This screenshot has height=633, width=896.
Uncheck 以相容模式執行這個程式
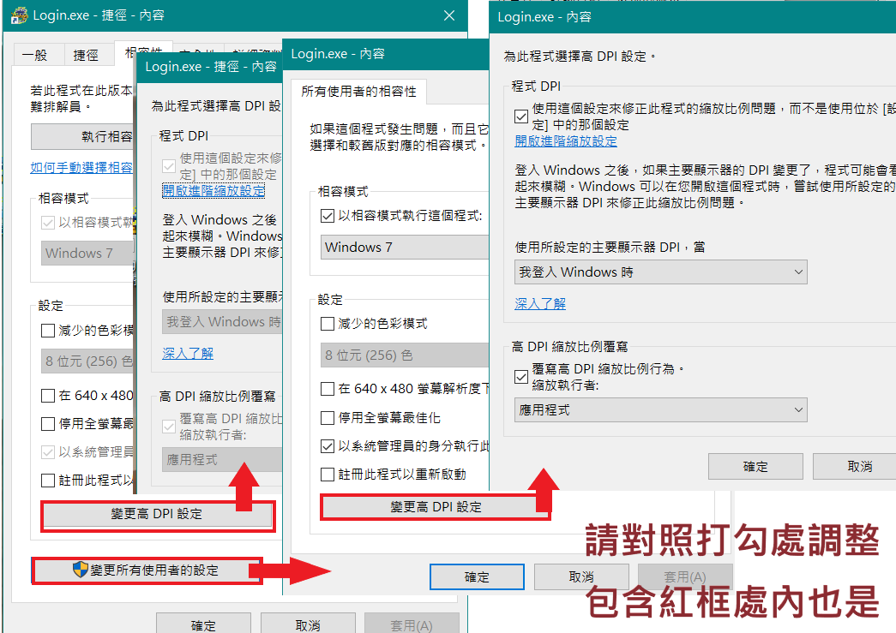(327, 215)
